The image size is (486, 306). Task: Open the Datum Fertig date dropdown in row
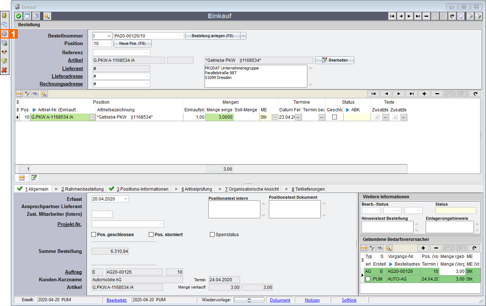pos(298,117)
